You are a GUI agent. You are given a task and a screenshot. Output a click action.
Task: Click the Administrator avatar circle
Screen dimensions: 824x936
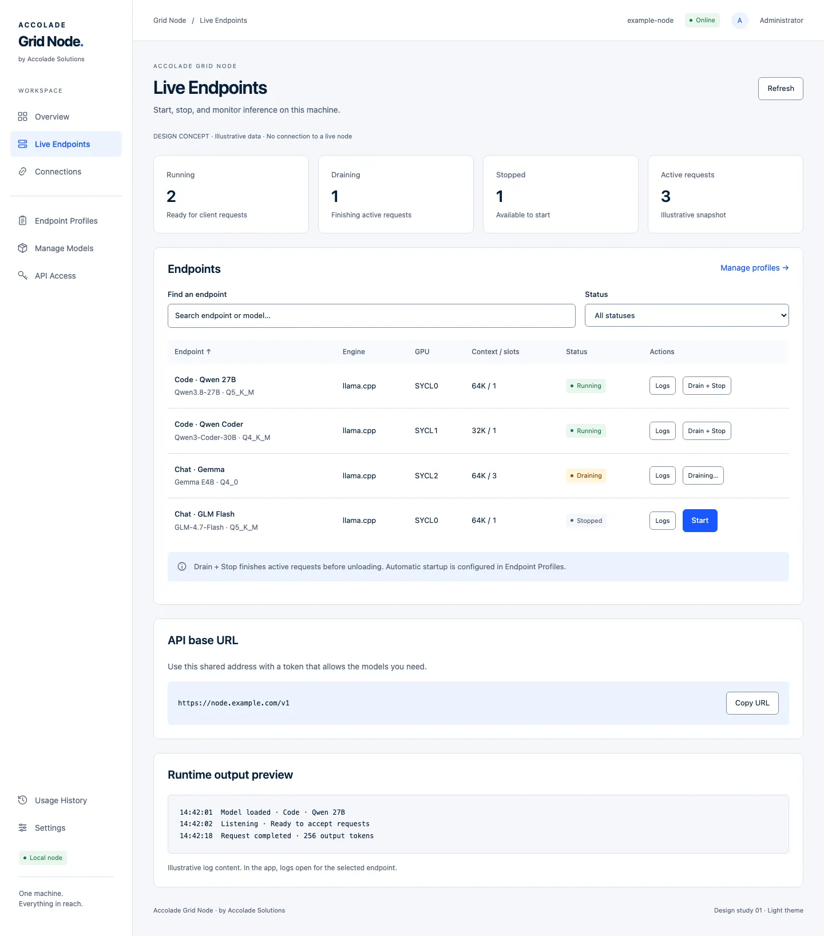pyautogui.click(x=740, y=21)
